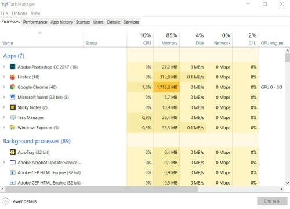Switch to the Services tab
The image size is (290, 209).
click(131, 22)
